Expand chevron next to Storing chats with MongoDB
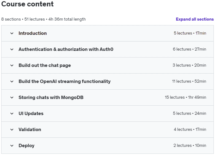Image resolution: width=215 pixels, height=155 pixels. (x=12, y=98)
